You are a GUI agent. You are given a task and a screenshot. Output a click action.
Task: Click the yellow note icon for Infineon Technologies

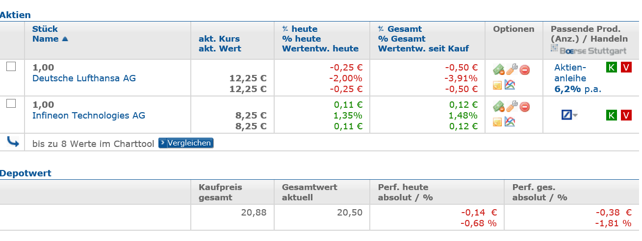pos(497,122)
